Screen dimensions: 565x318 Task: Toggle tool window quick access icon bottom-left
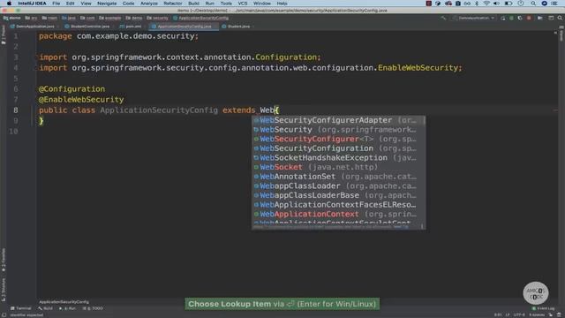click(4, 314)
